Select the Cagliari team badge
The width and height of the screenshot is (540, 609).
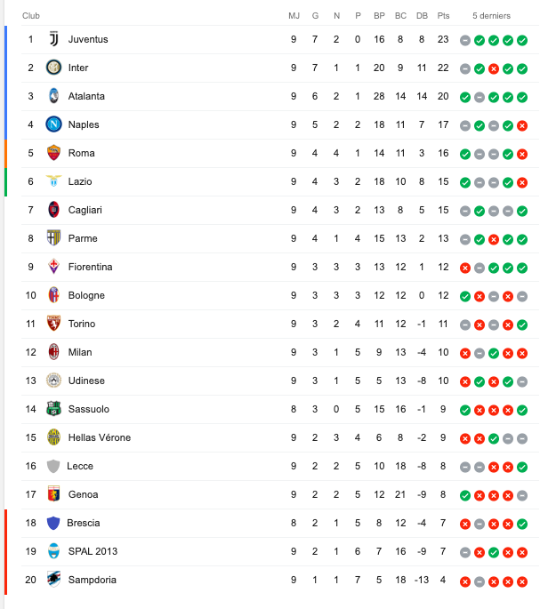pos(54,210)
